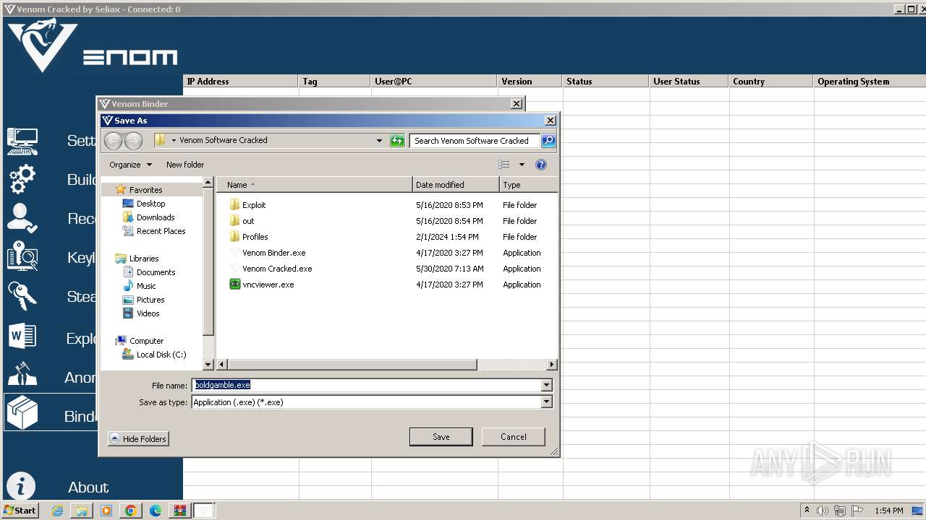
Task: Select the Recovery user icon in sidebar
Action: pyautogui.click(x=22, y=219)
